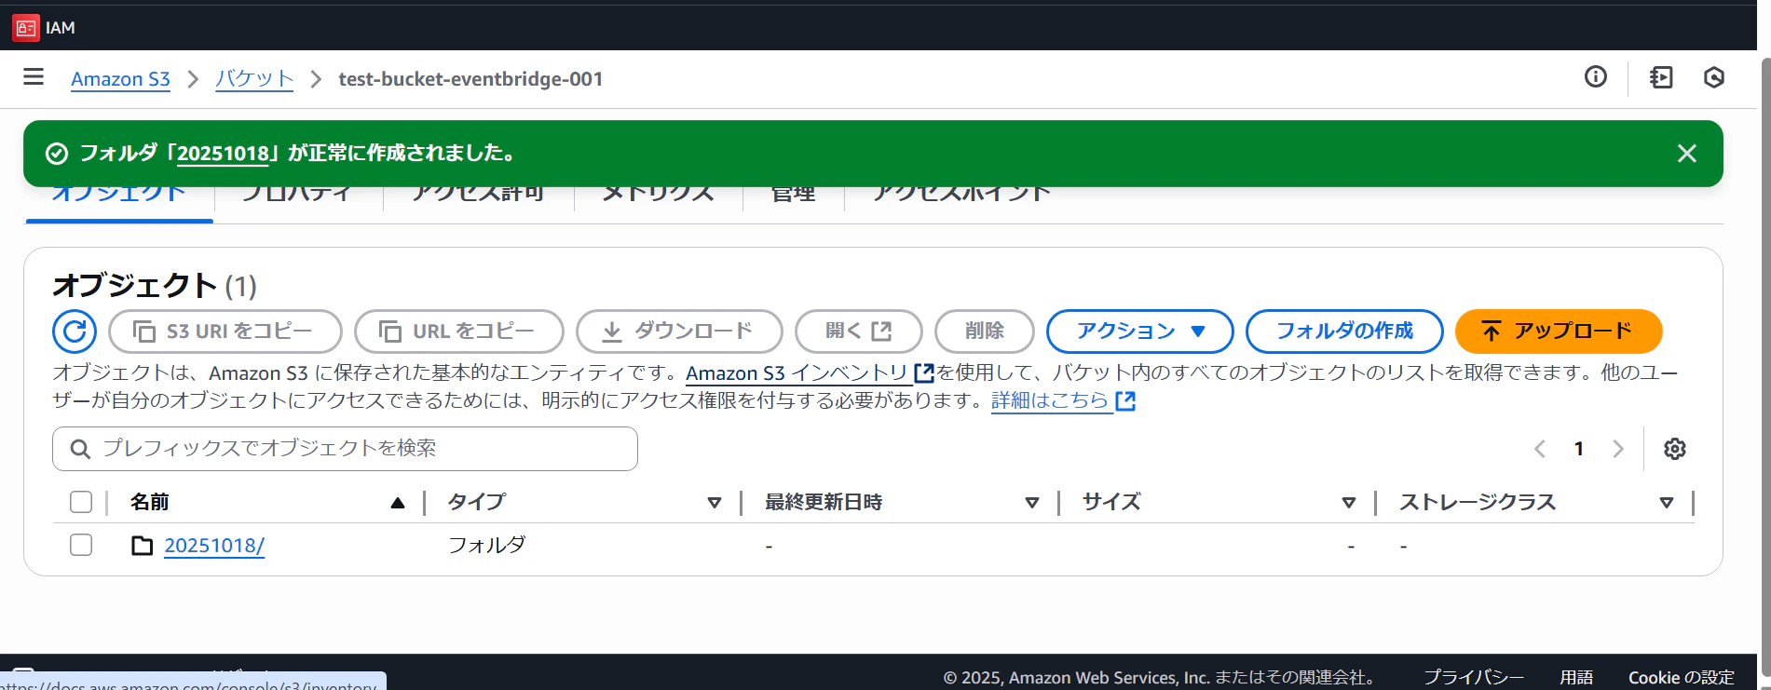This screenshot has width=1771, height=690.
Task: Dismiss the green success banner
Action: 1686,154
